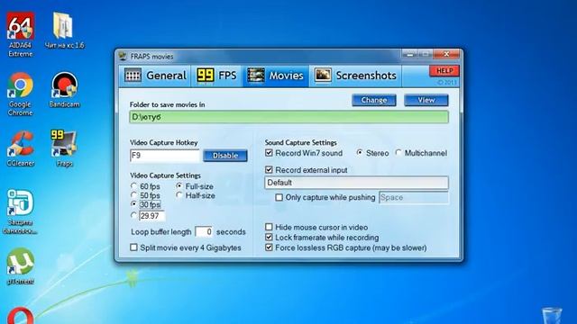Open the Default external input dropdown
Screen dimensions: 577x324
pyautogui.click(x=356, y=183)
